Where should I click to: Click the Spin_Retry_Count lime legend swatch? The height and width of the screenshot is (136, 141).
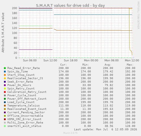click(x=5, y=89)
